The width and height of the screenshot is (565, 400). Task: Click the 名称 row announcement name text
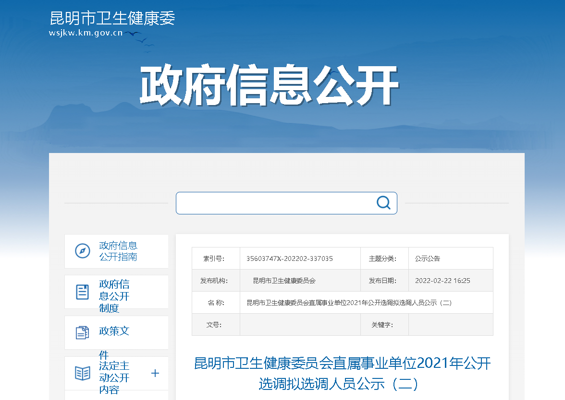(x=349, y=303)
